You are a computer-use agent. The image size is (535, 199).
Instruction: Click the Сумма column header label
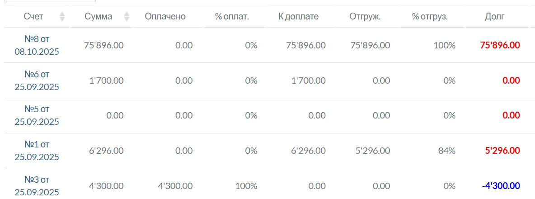point(98,17)
